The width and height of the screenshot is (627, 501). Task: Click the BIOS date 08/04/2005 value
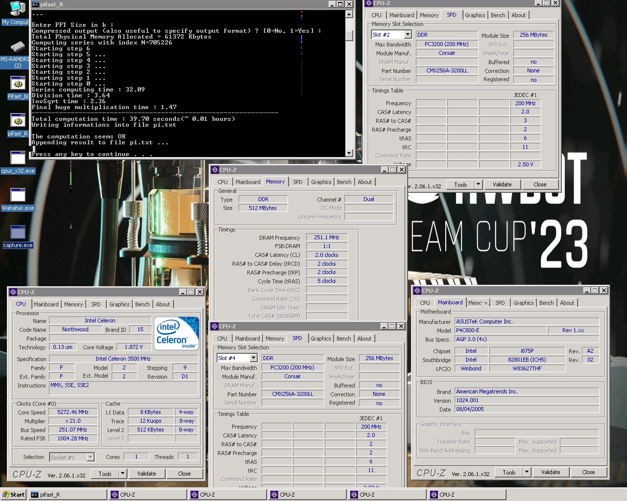(527, 409)
